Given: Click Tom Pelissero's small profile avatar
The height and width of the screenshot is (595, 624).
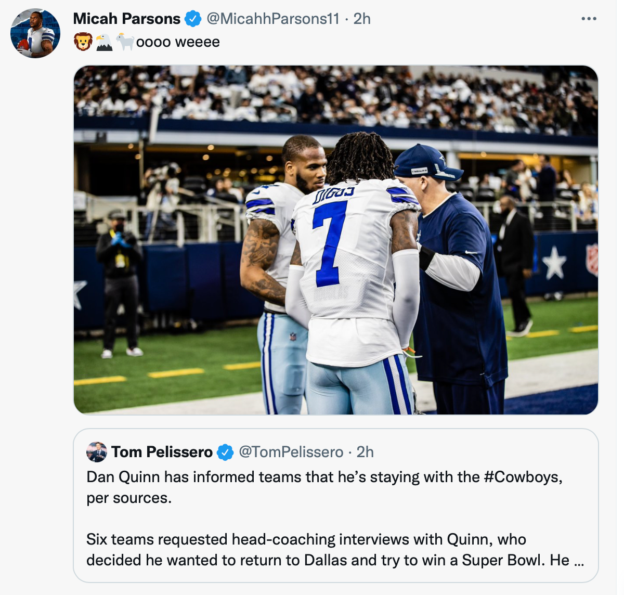Looking at the screenshot, I should (97, 452).
